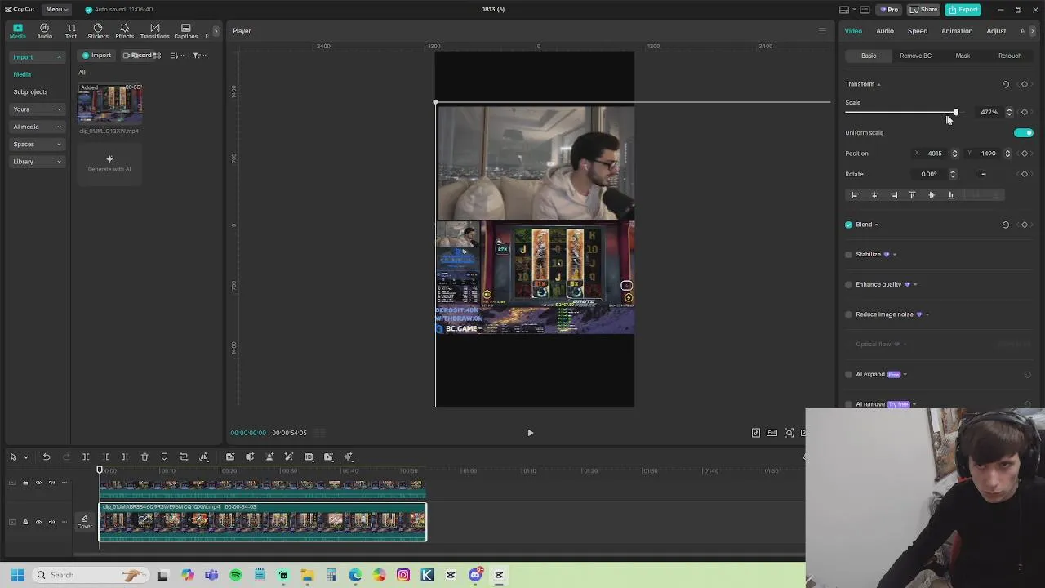The height and width of the screenshot is (588, 1045).
Task: Click the Rotate angle stepper arrows
Action: click(952, 174)
